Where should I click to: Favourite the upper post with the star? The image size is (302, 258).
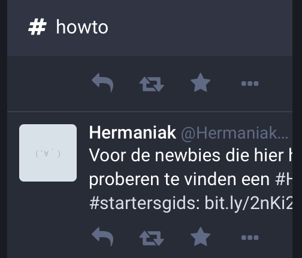(200, 82)
